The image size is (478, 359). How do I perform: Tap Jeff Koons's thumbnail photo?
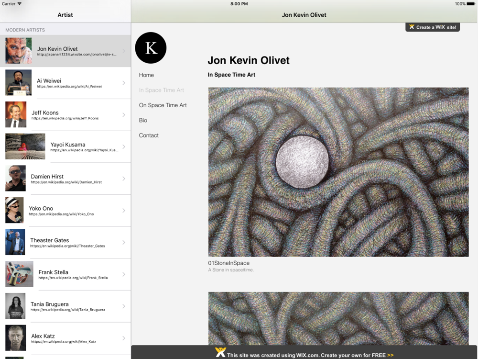(16, 114)
